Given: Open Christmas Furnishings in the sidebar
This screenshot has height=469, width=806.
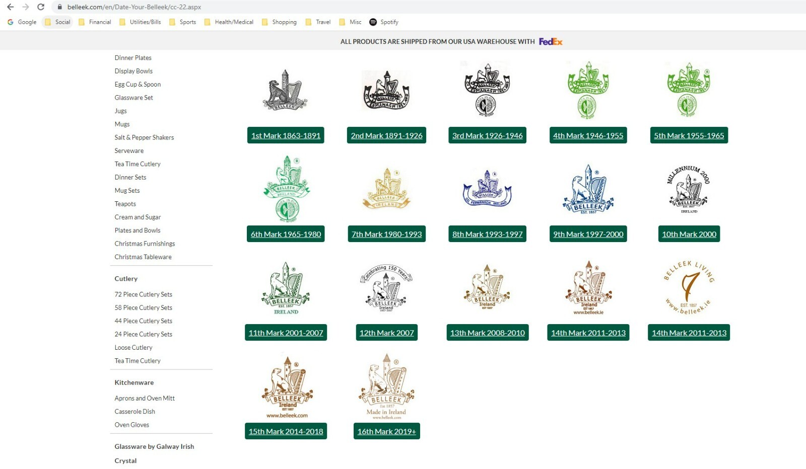Looking at the screenshot, I should click(145, 244).
